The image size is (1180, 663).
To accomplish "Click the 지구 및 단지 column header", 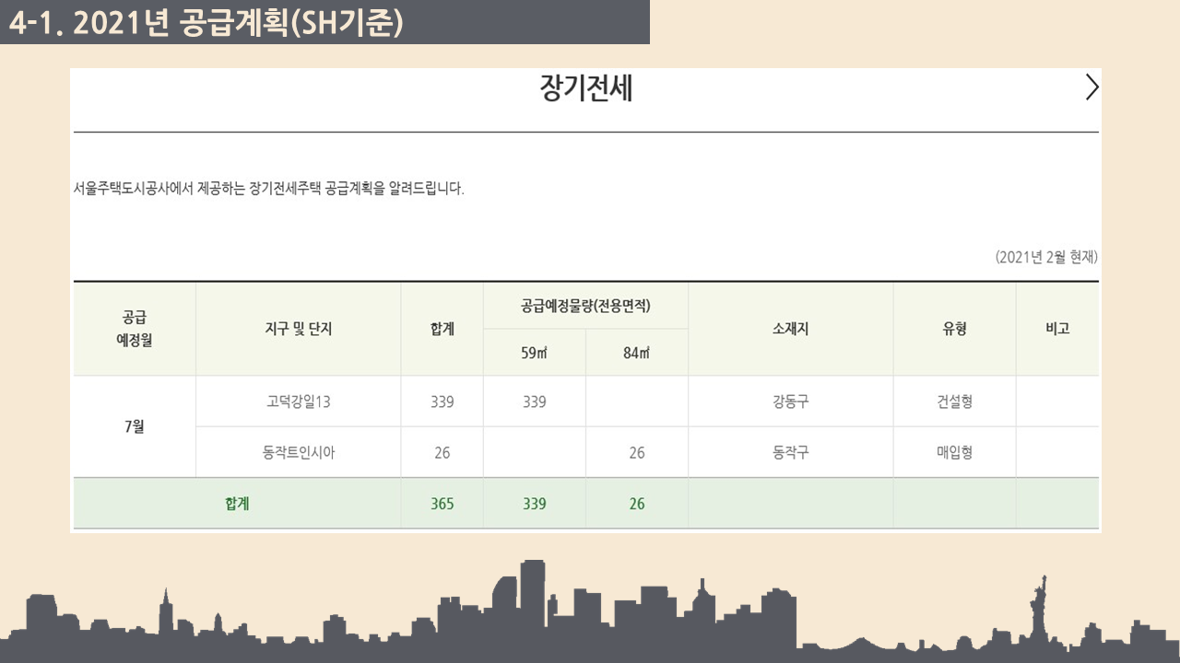I will 298,329.
